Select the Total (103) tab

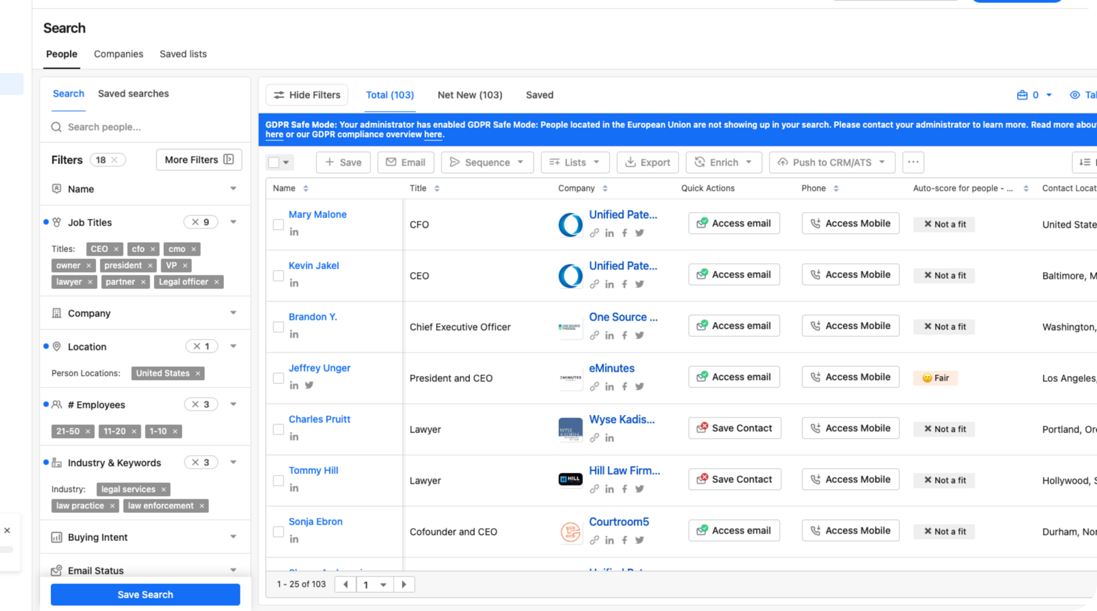[x=390, y=95]
